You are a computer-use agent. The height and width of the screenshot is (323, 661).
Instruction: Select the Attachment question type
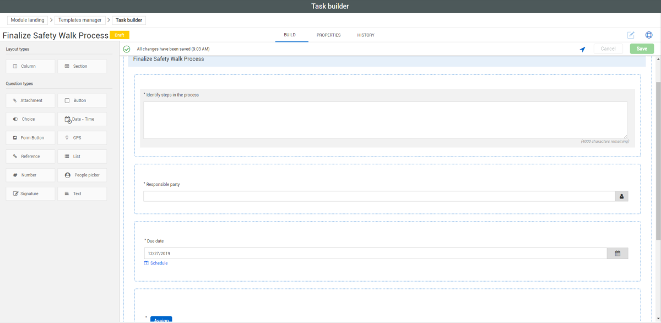(31, 101)
